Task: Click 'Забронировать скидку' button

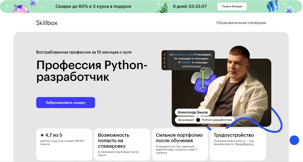Action: click(65, 103)
